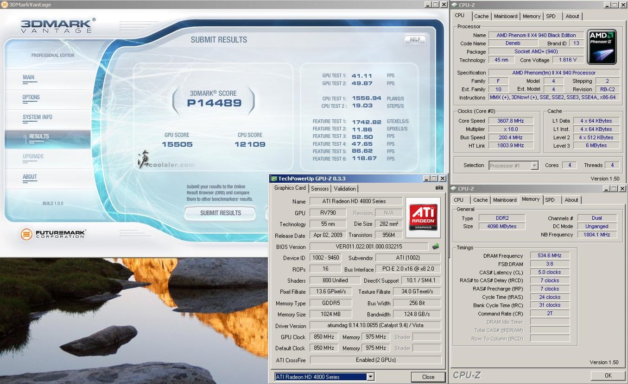The width and height of the screenshot is (628, 384).
Task: Click the NB Frequency 1804.1 MHz value
Action: pyautogui.click(x=597, y=235)
